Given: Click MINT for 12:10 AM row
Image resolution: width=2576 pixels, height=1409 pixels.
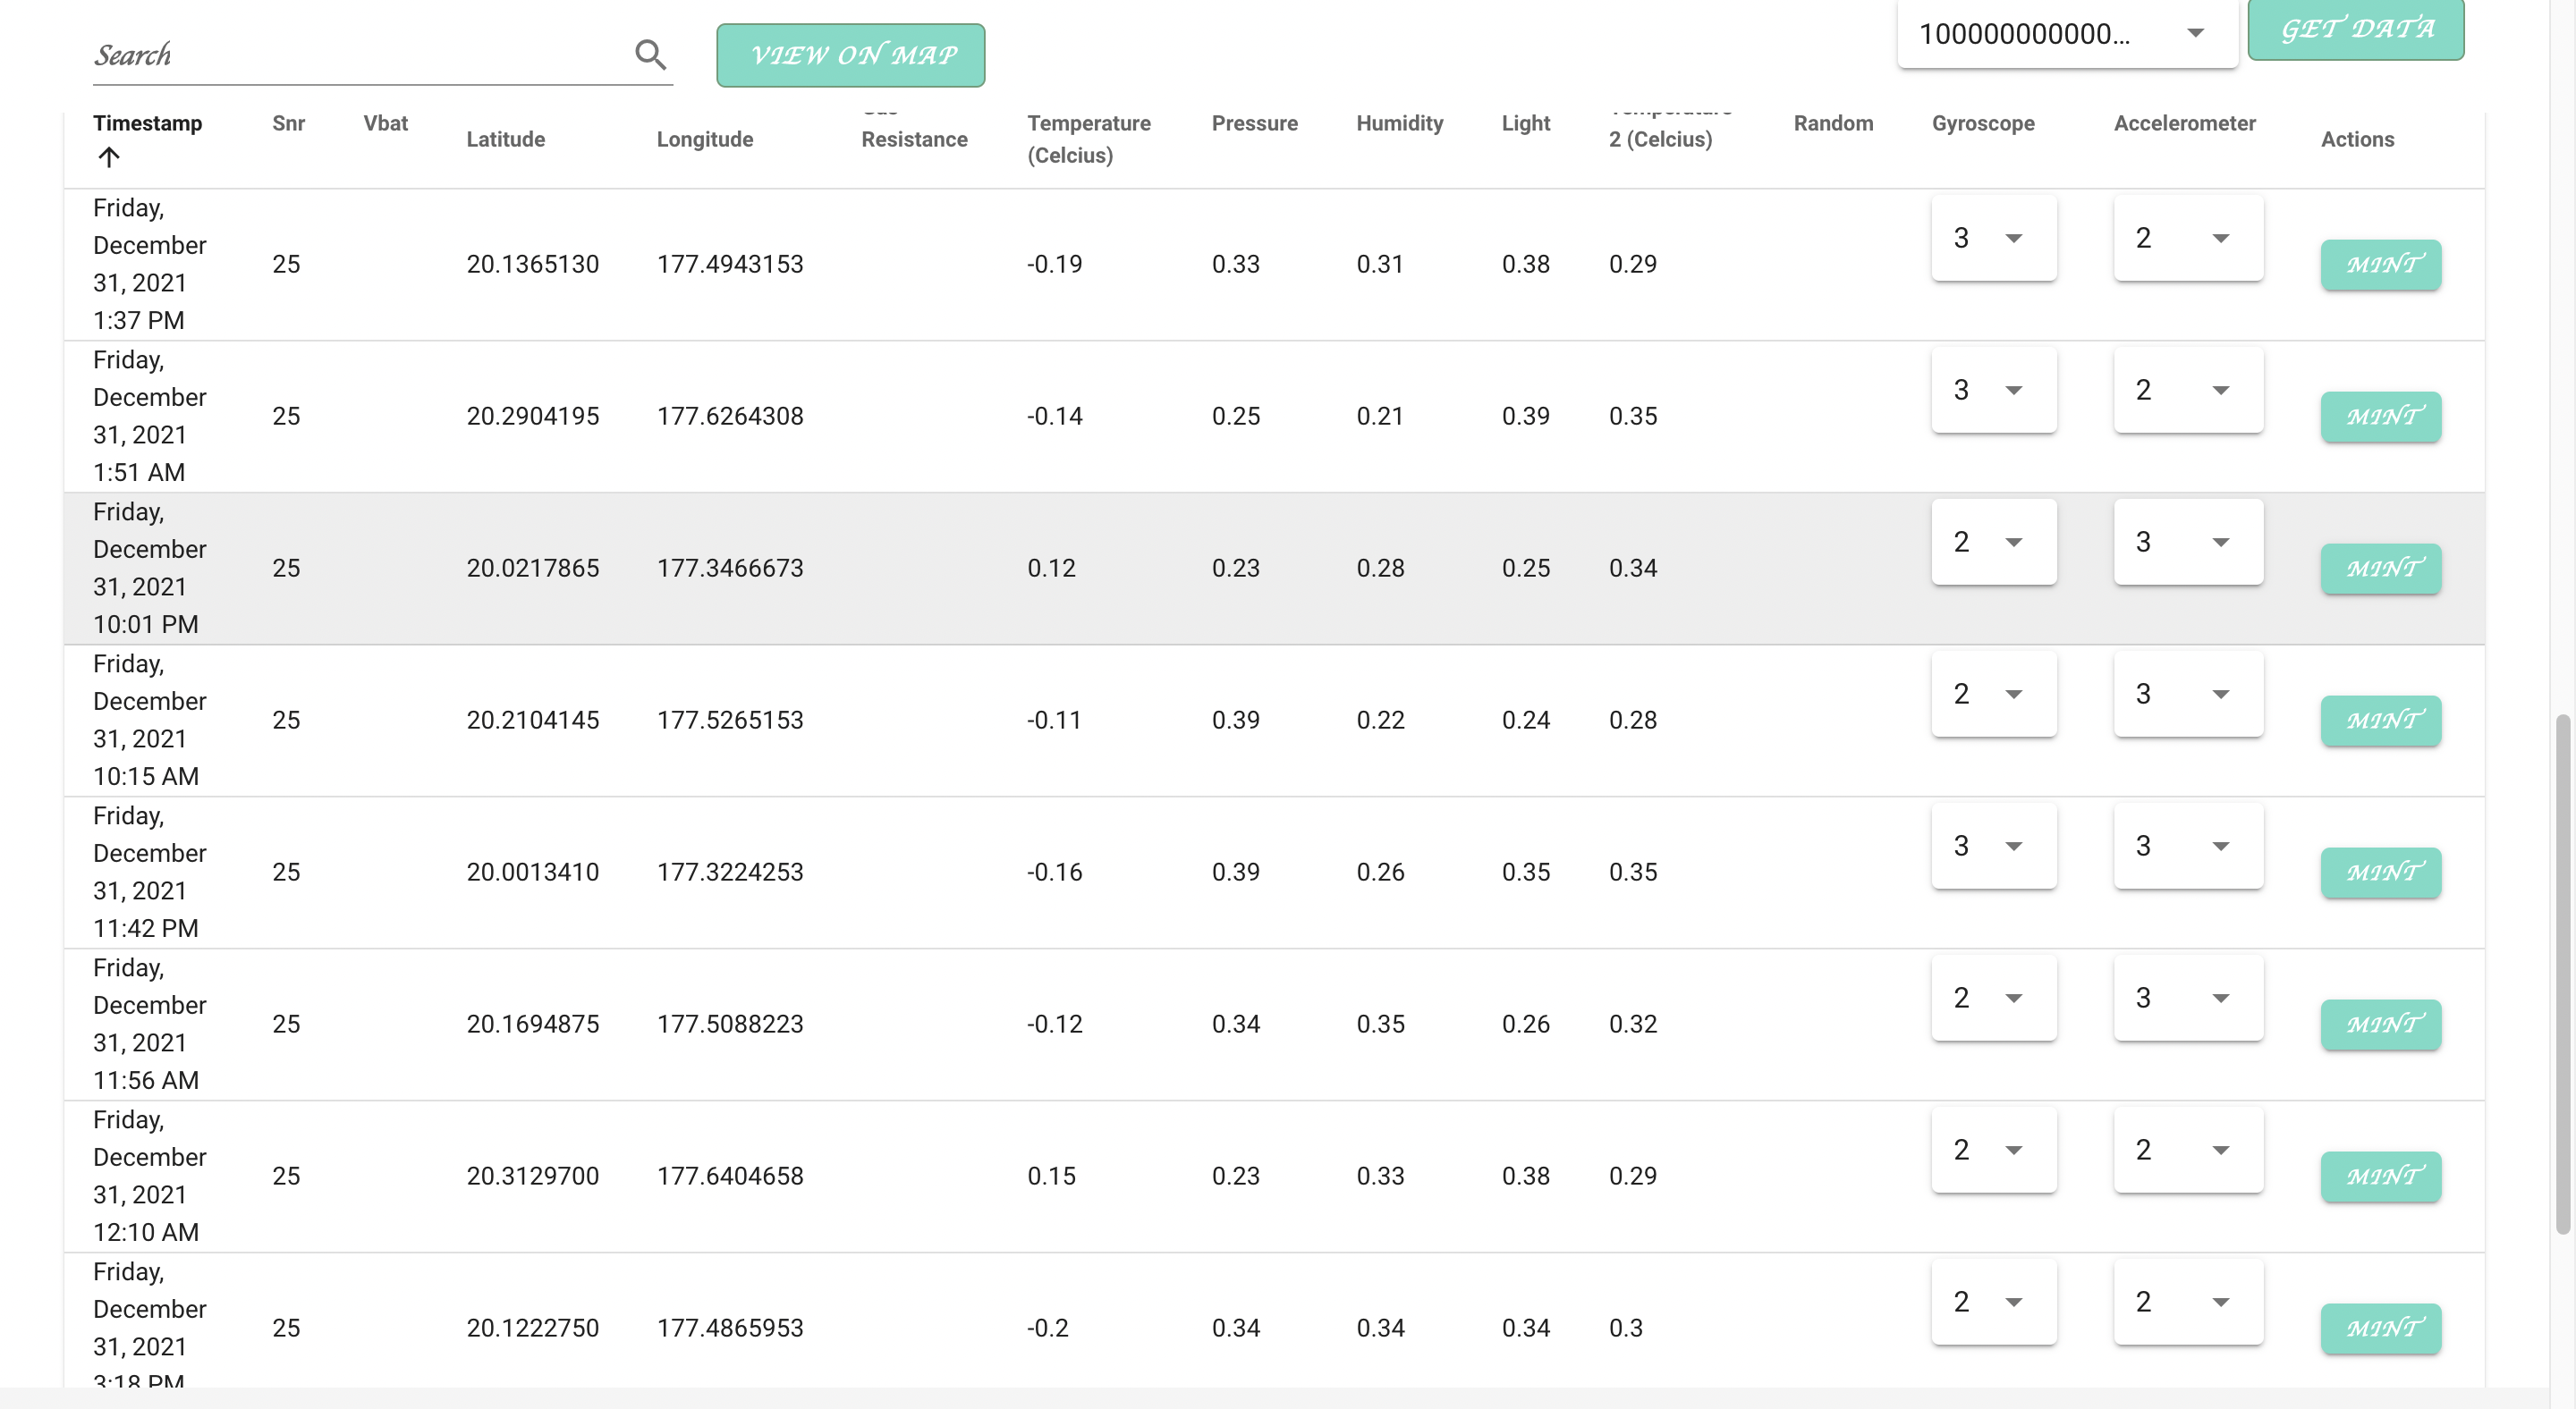Looking at the screenshot, I should coord(2380,1177).
